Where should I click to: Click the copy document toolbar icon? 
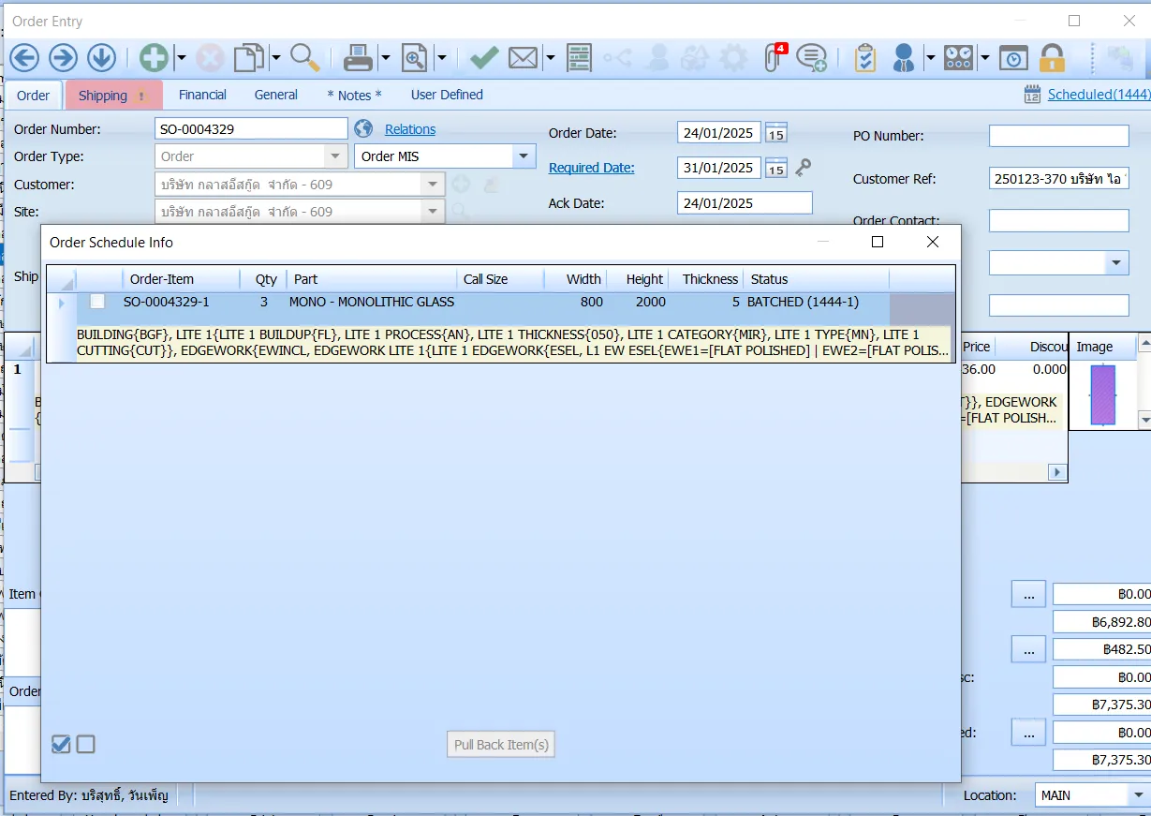coord(249,58)
